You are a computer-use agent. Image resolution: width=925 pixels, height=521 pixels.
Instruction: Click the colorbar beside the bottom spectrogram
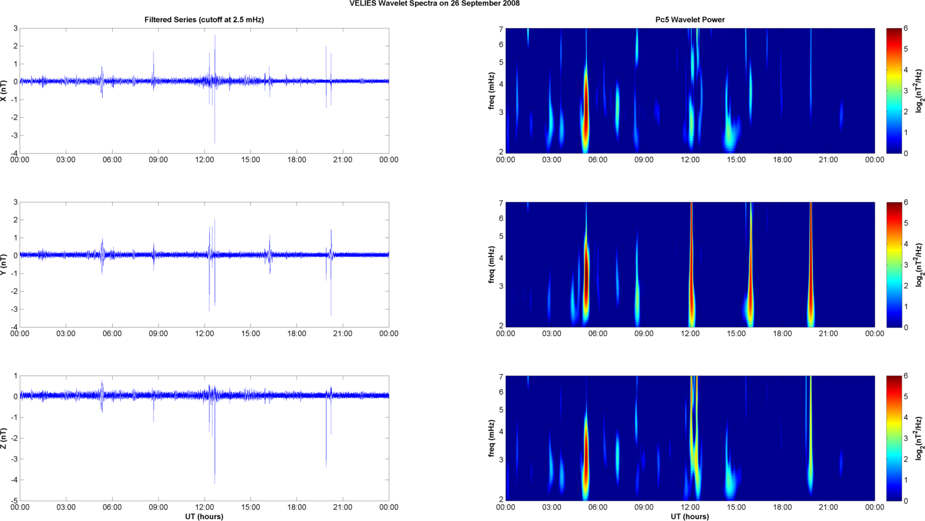[x=894, y=438]
